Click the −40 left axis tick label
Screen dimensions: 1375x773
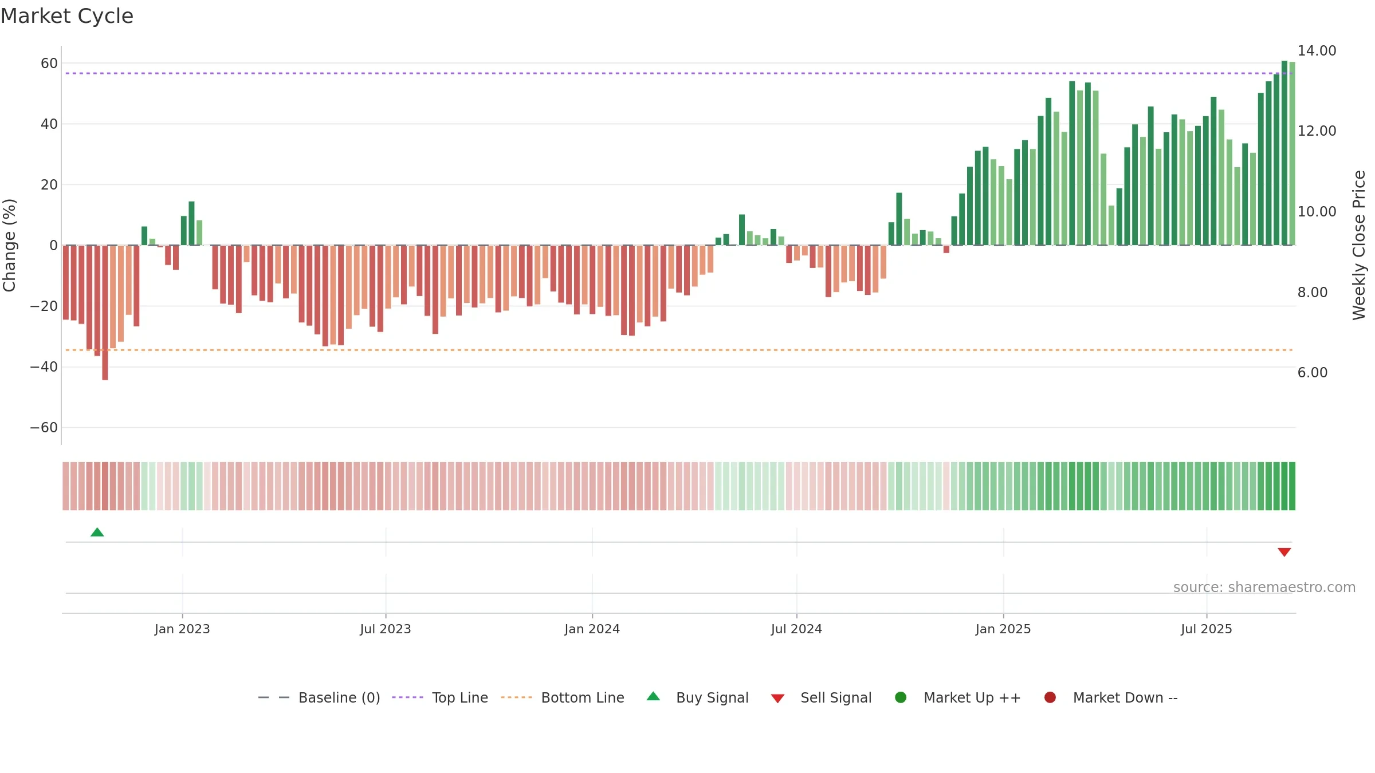pos(44,367)
